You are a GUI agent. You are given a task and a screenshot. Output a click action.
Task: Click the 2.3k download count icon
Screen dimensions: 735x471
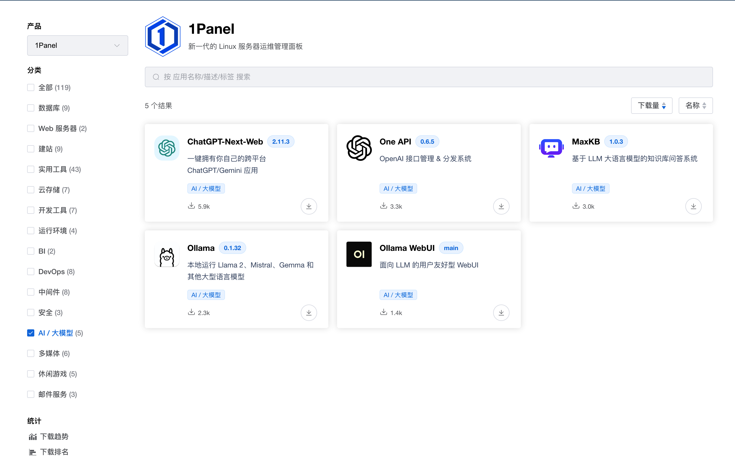pyautogui.click(x=191, y=312)
